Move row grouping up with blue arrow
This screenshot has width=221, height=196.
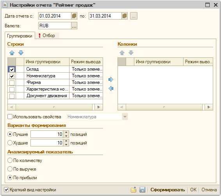12,53
